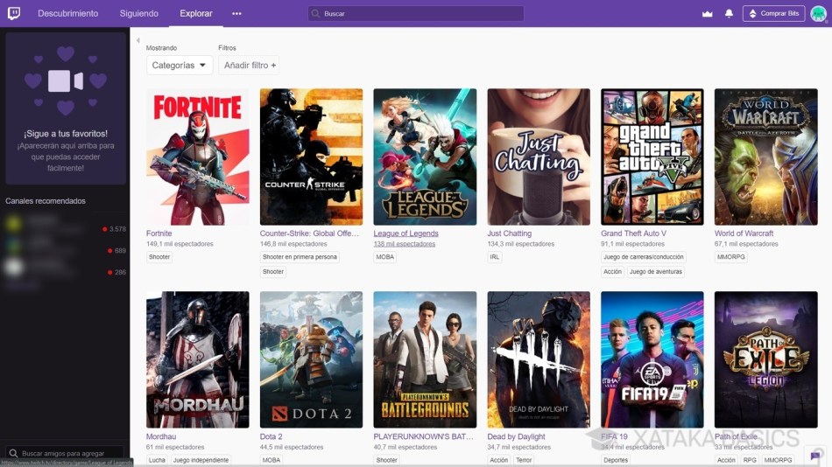Click the Buscar amigos para agregar field
832x467 pixels.
[70, 454]
